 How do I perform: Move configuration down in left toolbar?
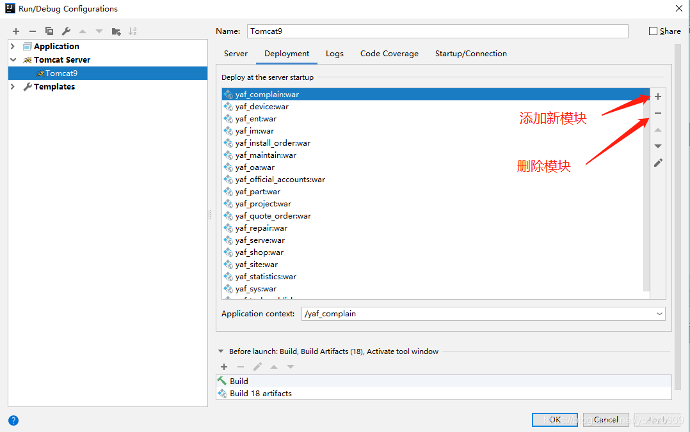pyautogui.click(x=99, y=31)
